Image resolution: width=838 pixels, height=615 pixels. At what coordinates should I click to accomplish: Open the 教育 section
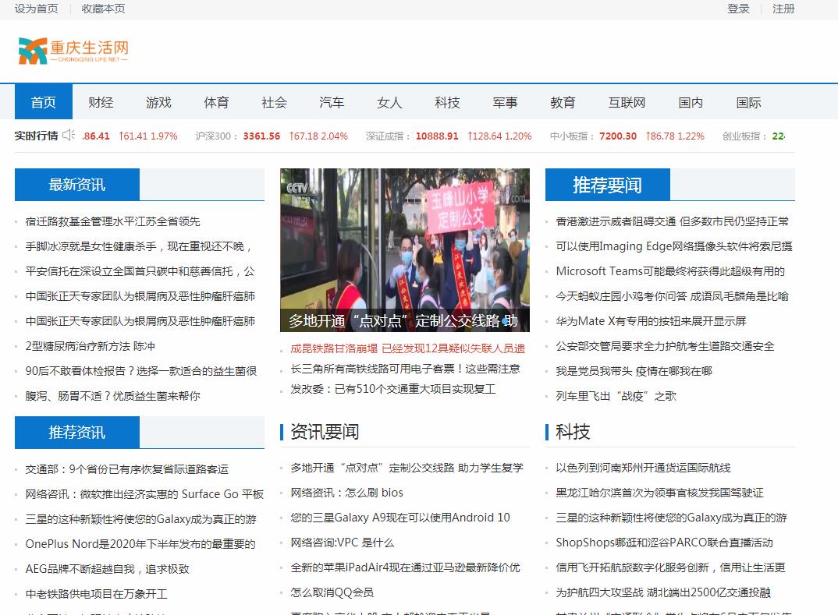563,102
